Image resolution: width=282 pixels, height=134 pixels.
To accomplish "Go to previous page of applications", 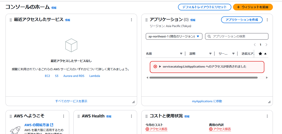I will pyautogui.click(x=254, y=45).
